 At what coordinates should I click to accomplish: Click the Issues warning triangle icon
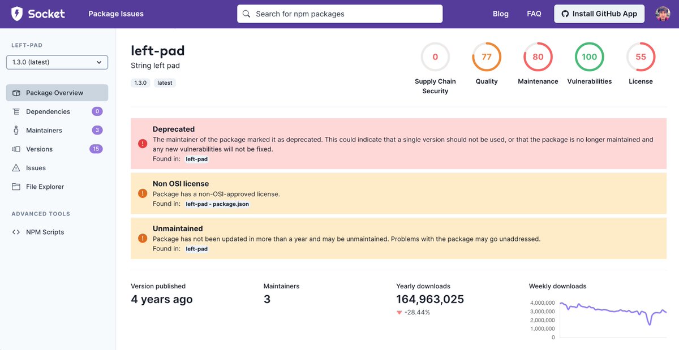click(x=16, y=168)
